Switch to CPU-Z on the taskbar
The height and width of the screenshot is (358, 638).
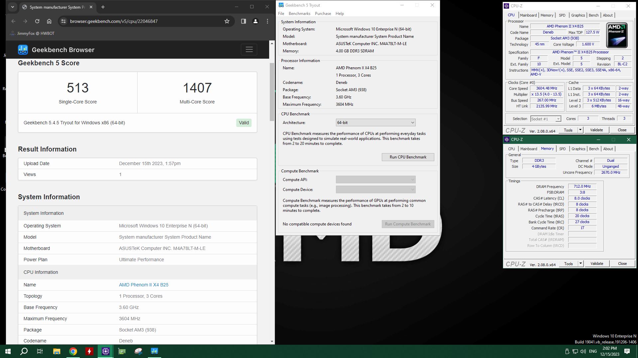[x=106, y=351]
